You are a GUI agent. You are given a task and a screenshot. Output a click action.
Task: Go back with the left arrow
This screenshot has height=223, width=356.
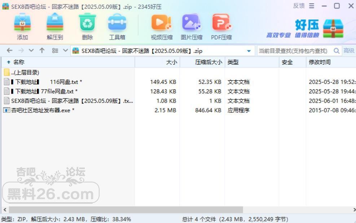point(9,50)
